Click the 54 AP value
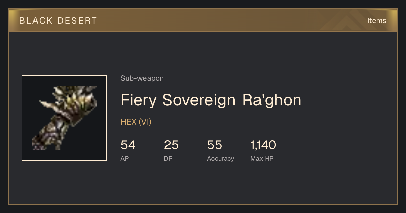Screen dimensions: 406x213 click(x=128, y=145)
